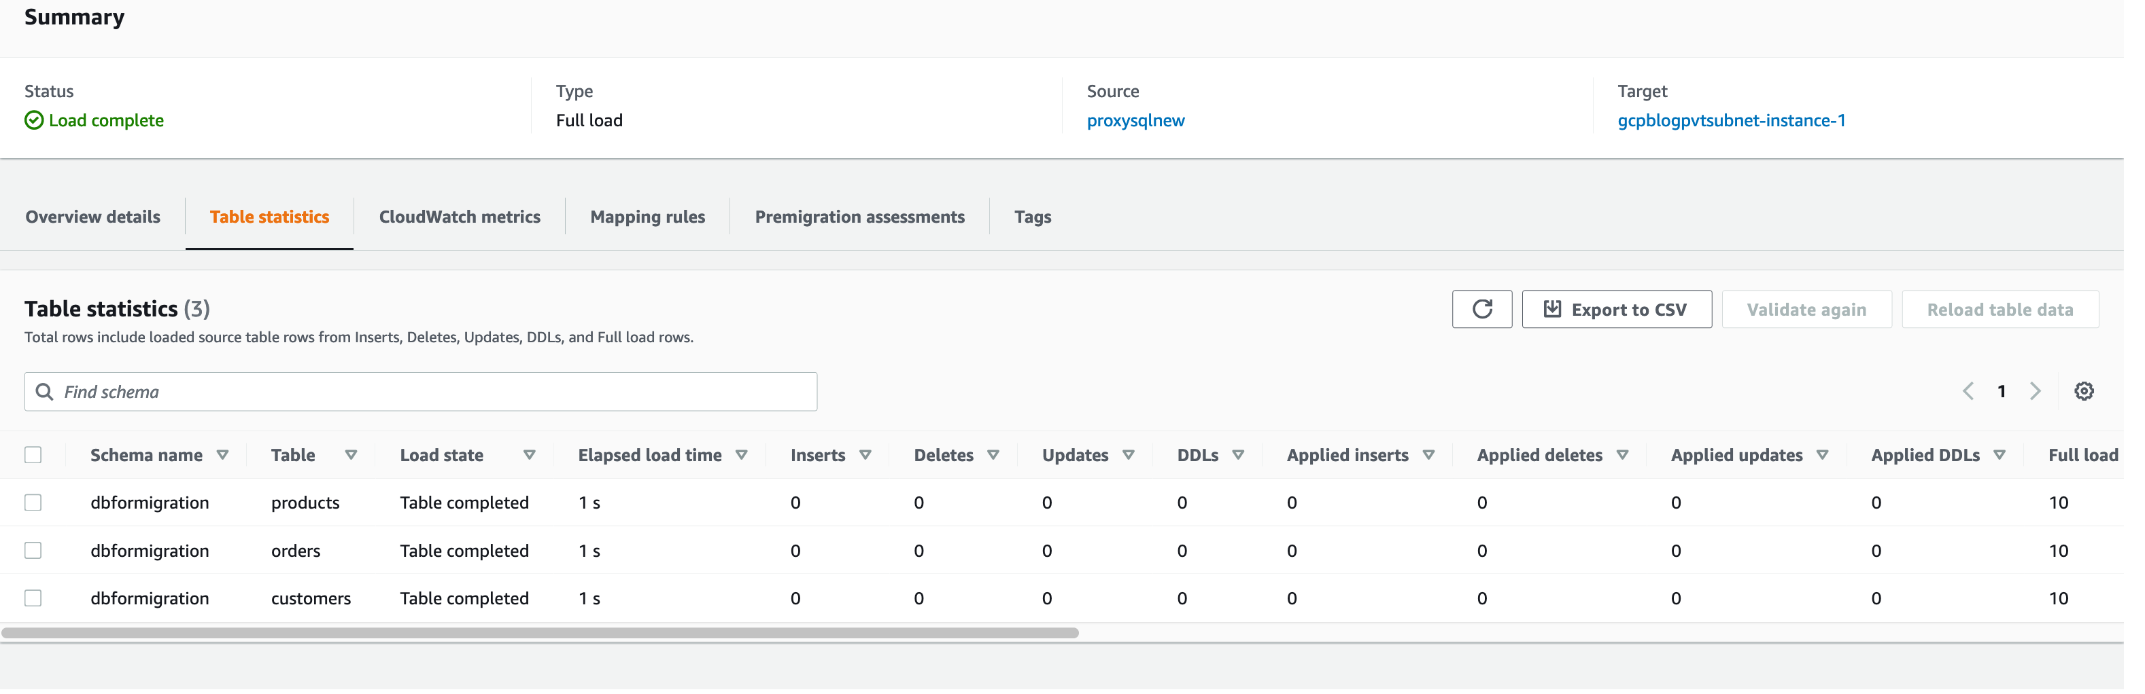Click the 1 s value in customers row
Screen dimensions: 2145x694
594,604
